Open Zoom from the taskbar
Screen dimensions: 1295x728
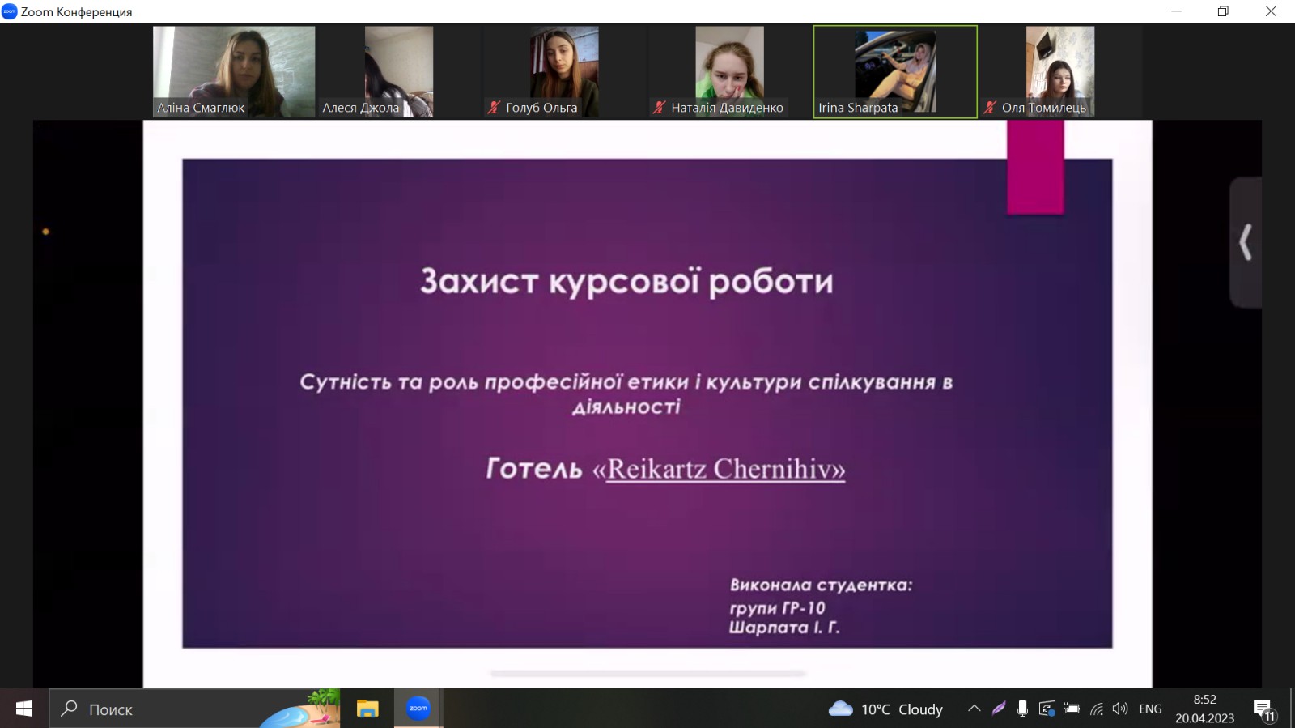pos(418,709)
